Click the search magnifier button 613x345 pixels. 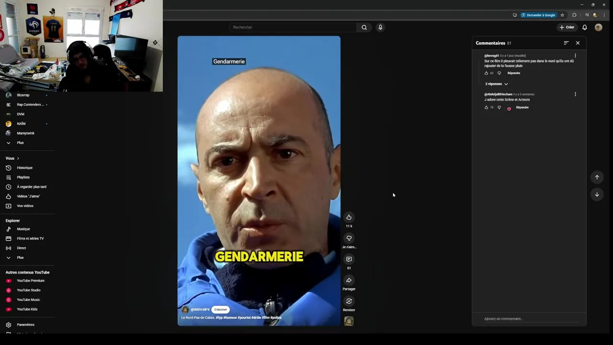pyautogui.click(x=364, y=27)
